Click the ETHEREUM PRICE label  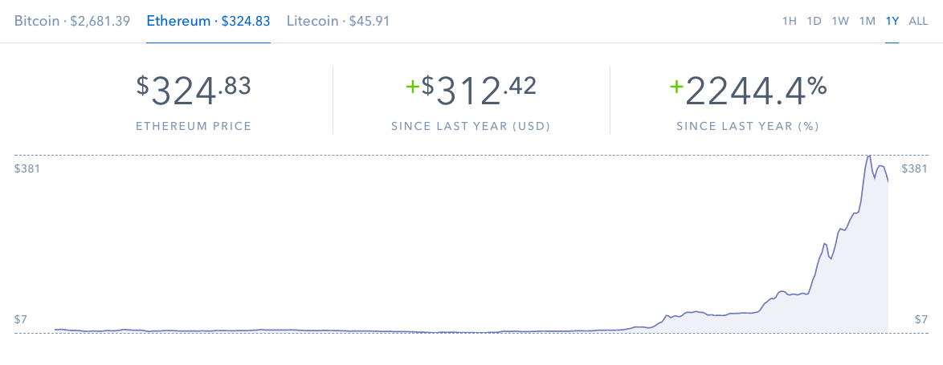click(194, 126)
